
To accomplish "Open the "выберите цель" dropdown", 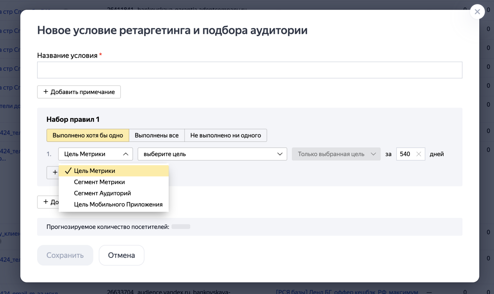I will [x=212, y=154].
